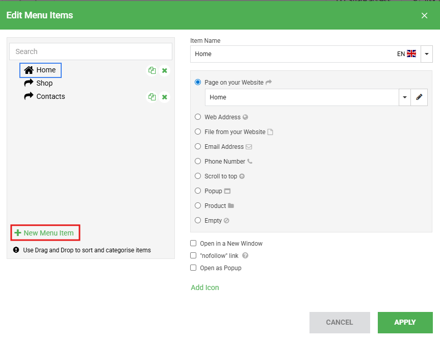Tick the "nofollow" link checkbox
The height and width of the screenshot is (341, 440).
point(193,255)
